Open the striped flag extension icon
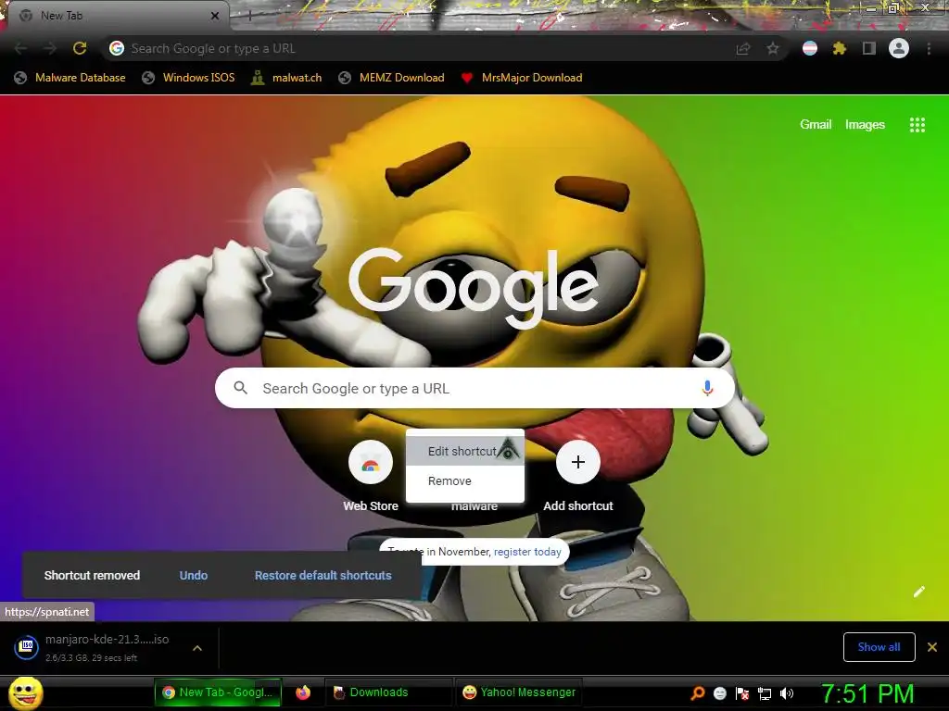The image size is (949, 711). (x=810, y=48)
